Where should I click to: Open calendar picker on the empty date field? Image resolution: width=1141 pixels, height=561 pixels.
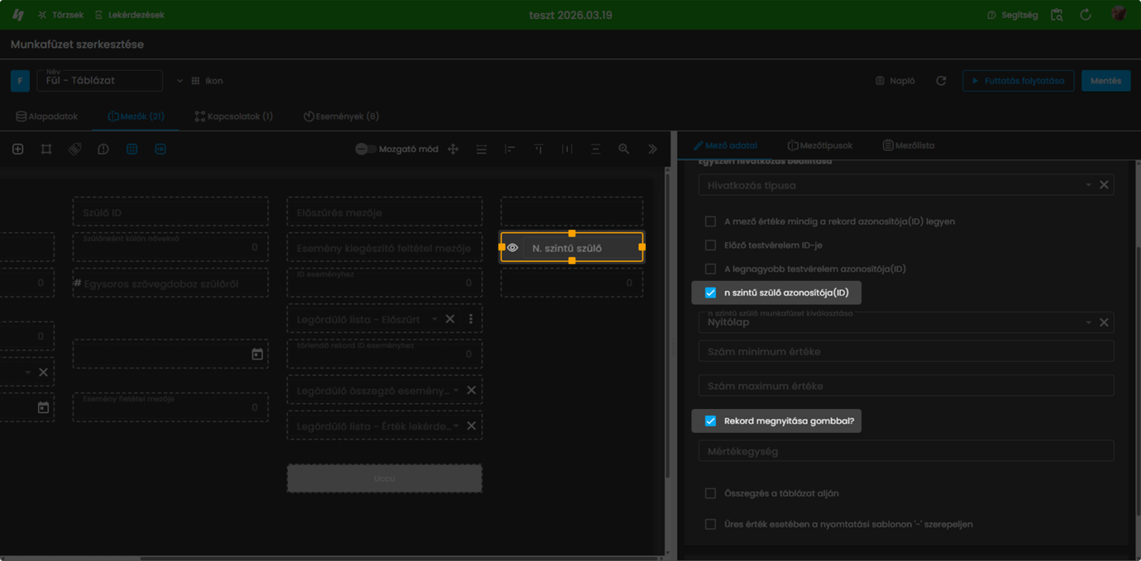(x=257, y=354)
